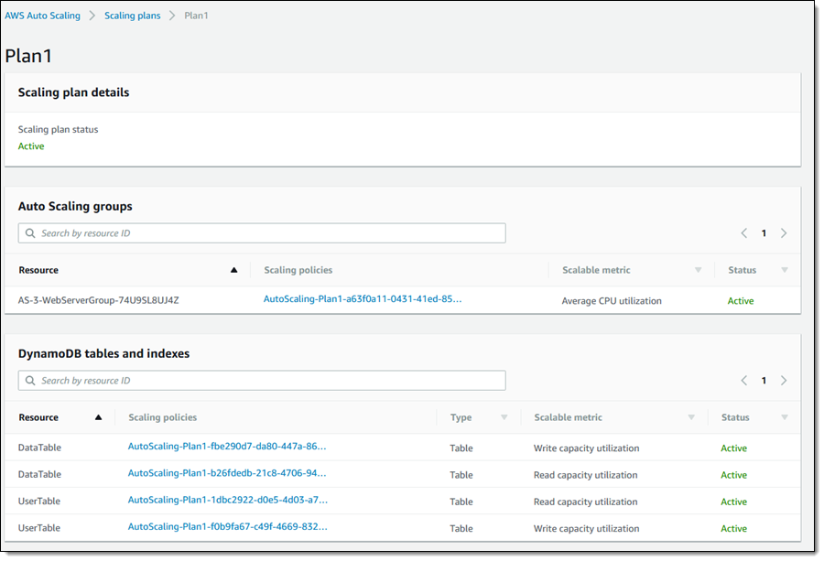
Task: Open Status filter in Auto Scaling groups
Action: point(785,270)
